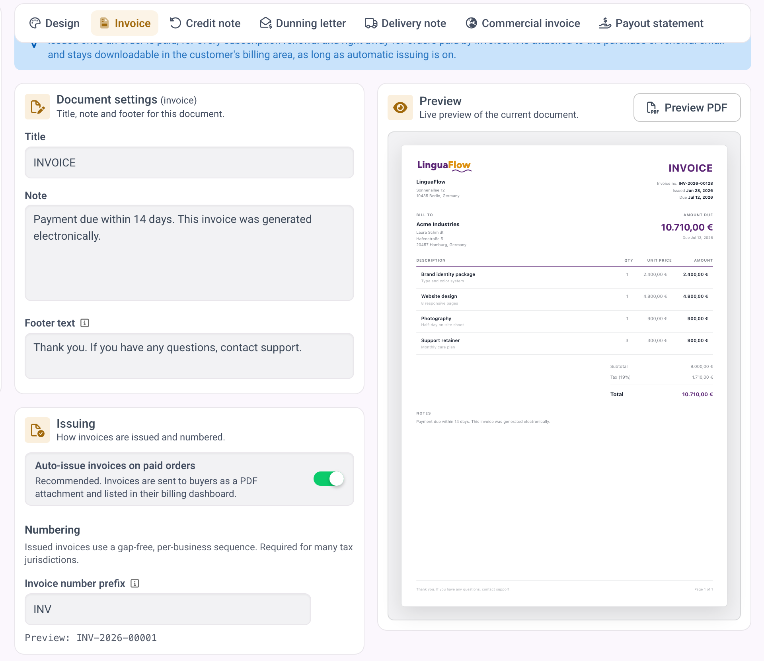Click the Document settings edit-file icon

(x=37, y=107)
